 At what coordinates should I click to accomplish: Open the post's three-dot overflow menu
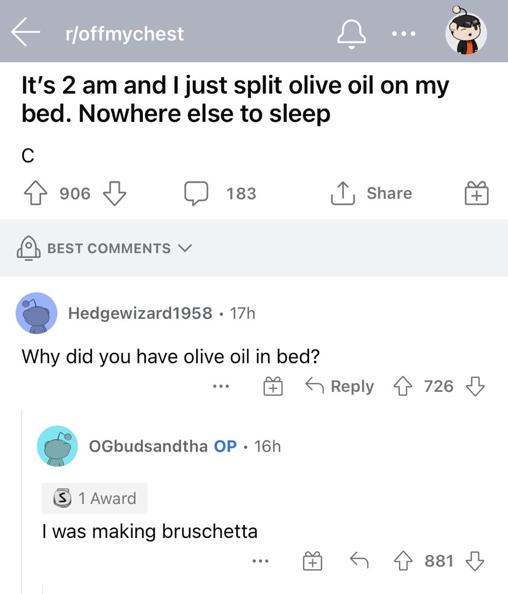[404, 33]
